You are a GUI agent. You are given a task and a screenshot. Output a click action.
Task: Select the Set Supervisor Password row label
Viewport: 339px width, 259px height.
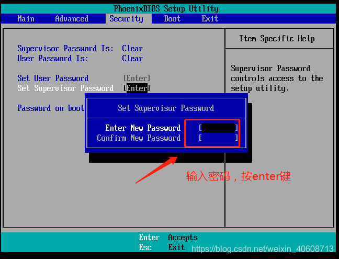(65, 88)
